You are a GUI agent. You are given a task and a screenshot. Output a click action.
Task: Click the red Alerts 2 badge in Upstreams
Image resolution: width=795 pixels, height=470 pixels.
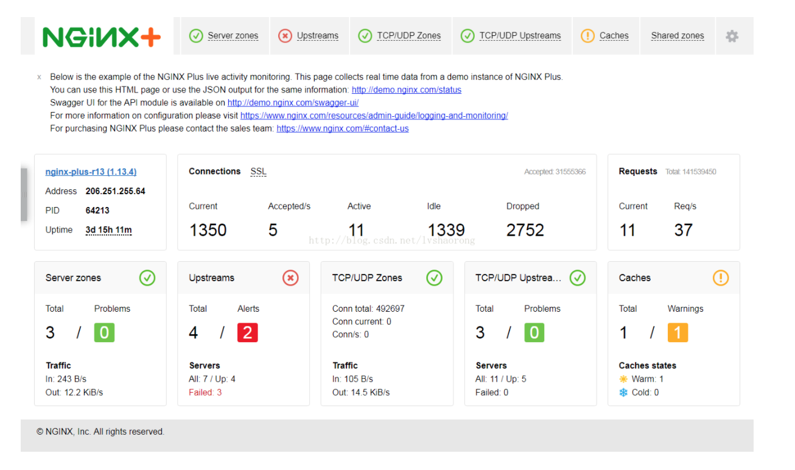point(247,333)
